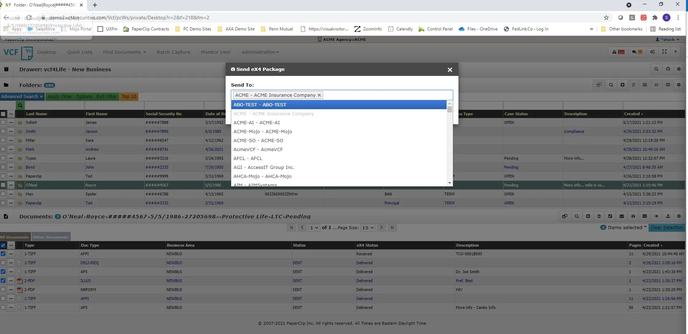Select ACME-Mojo from the Send To list
The image size is (688, 334).
[263, 131]
